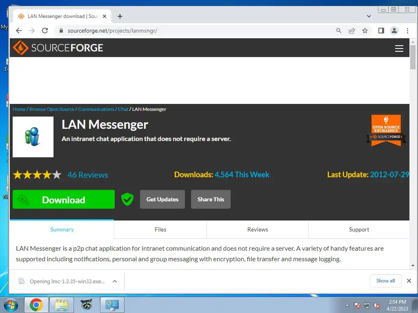Click Show all downloads button
The height and width of the screenshot is (313, 418).
pyautogui.click(x=385, y=281)
